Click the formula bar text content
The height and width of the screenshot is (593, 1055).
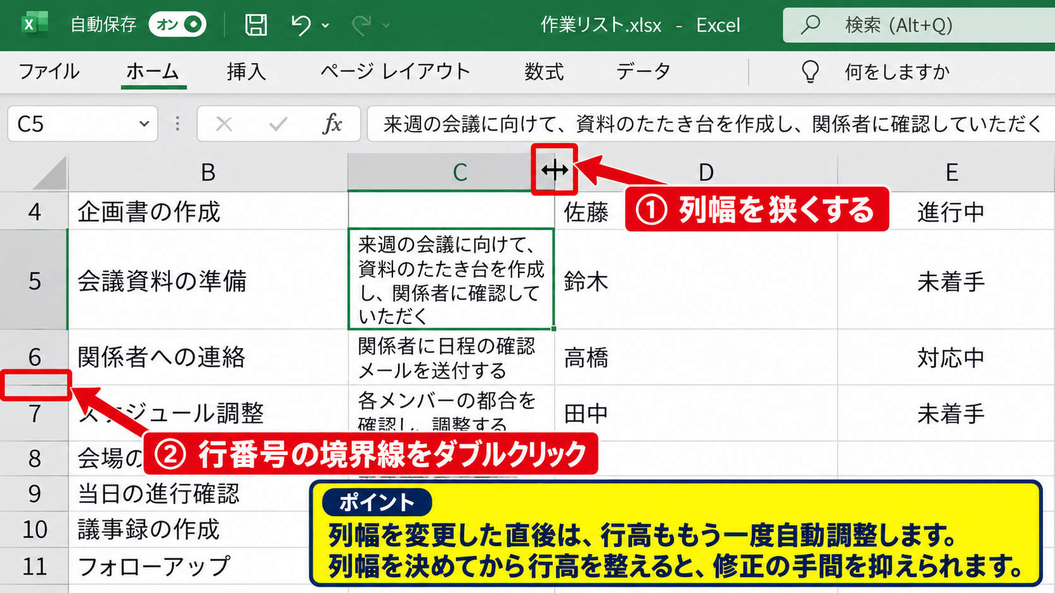click(x=712, y=124)
